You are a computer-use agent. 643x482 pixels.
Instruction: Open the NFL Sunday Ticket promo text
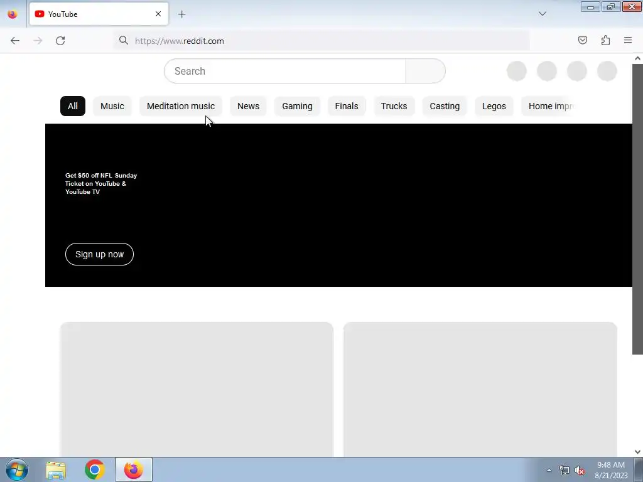101,184
